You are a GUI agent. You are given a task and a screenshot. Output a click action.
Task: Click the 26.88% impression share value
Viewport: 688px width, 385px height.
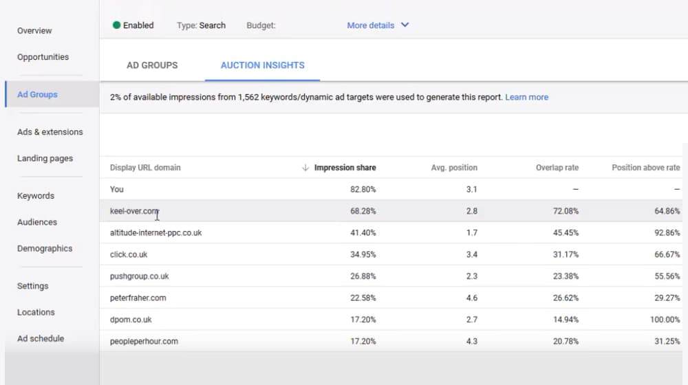pos(363,276)
